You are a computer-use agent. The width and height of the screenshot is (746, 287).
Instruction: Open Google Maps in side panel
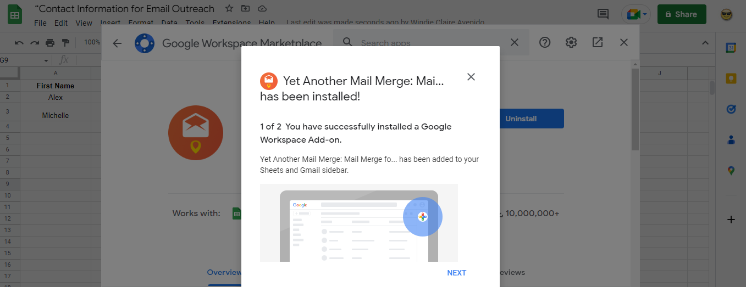[x=731, y=171]
